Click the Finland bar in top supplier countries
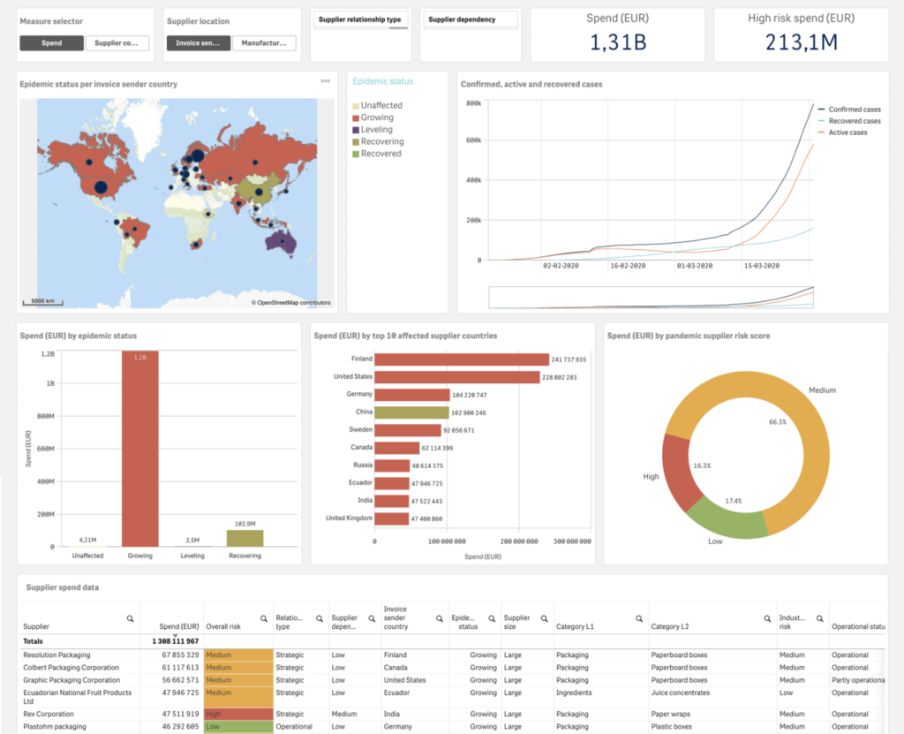 pos(462,359)
